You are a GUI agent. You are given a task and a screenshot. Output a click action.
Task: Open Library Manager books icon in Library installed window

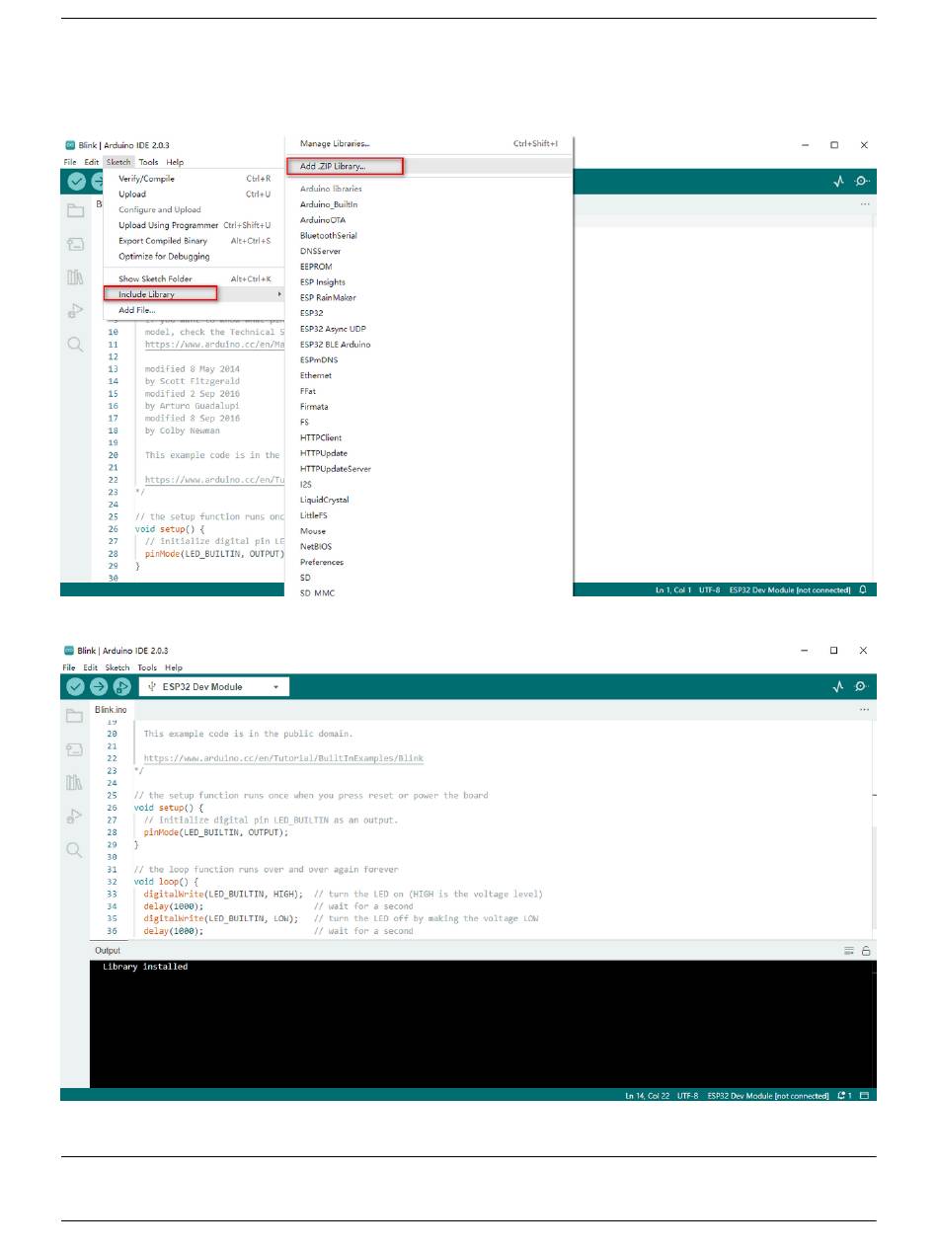[x=75, y=783]
